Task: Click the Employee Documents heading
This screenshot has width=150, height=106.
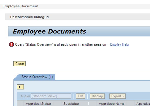Action: 49,32
